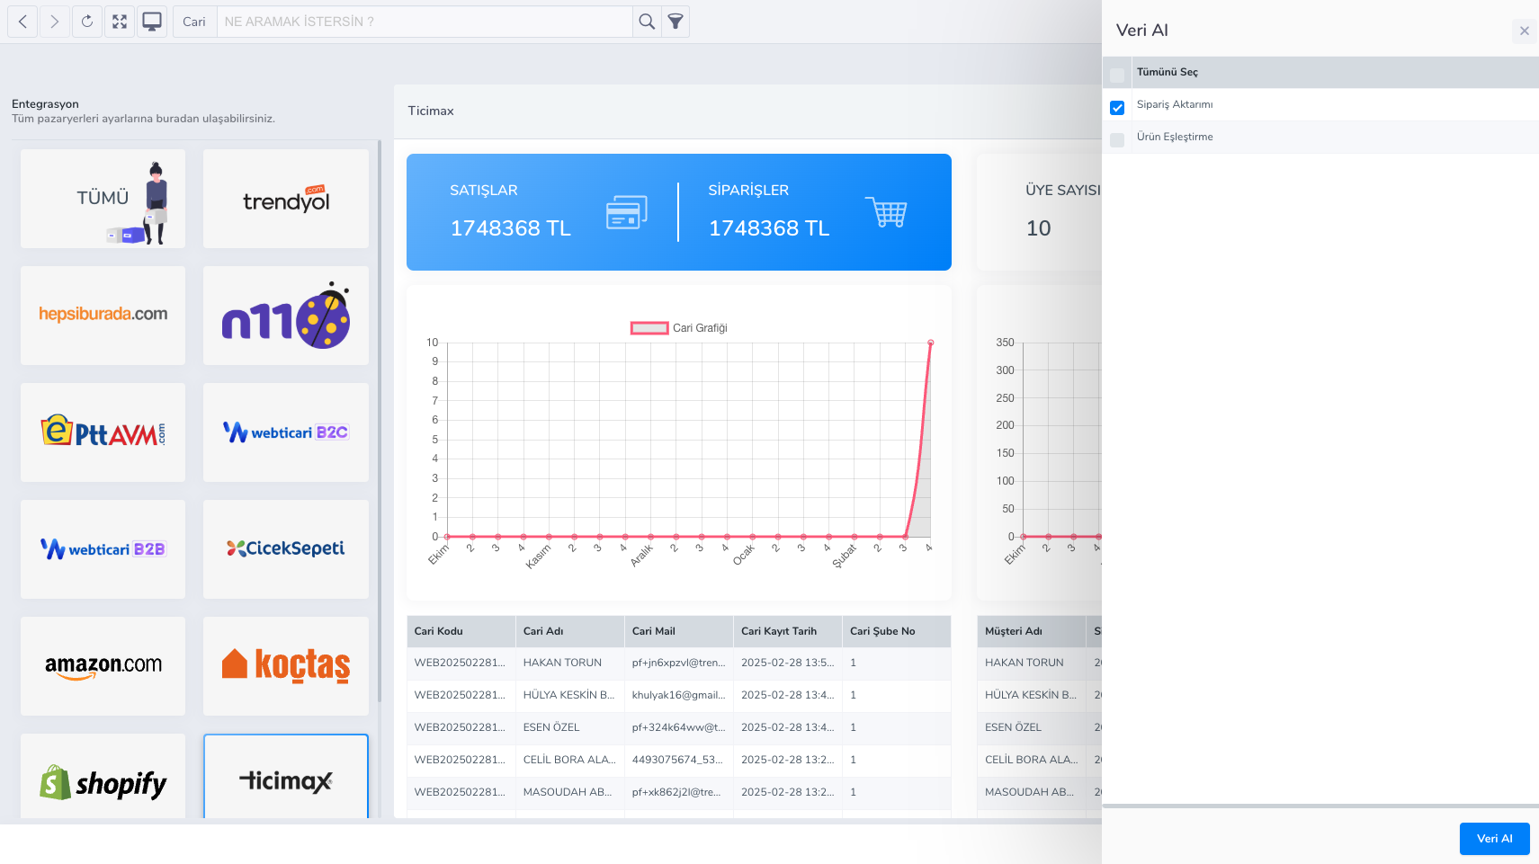Open the Cari search category dropdown
Image resolution: width=1539 pixels, height=864 pixels.
pyautogui.click(x=194, y=22)
